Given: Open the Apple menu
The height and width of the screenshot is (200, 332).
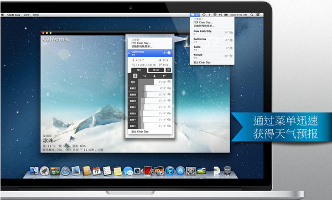Looking at the screenshot, I should click(3, 15).
